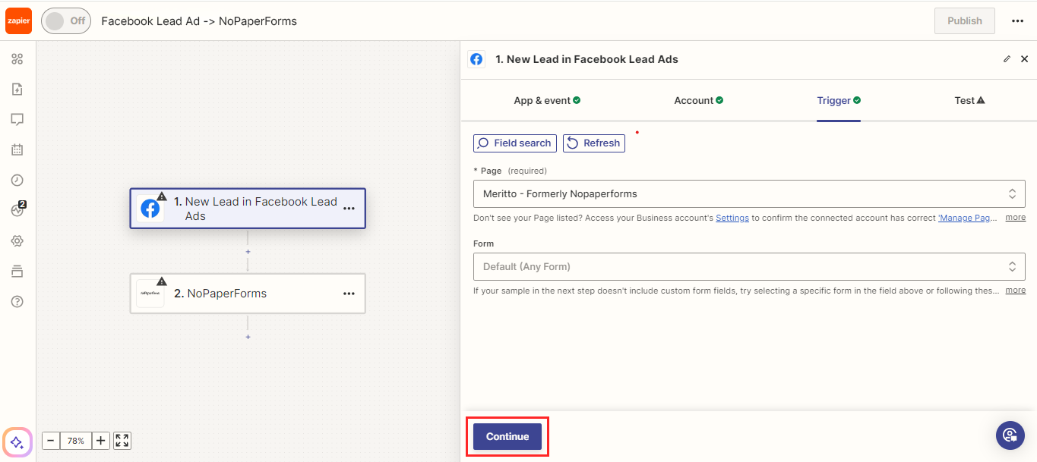The height and width of the screenshot is (462, 1037).
Task: Select the NoPaperForms step card
Action: click(x=248, y=294)
